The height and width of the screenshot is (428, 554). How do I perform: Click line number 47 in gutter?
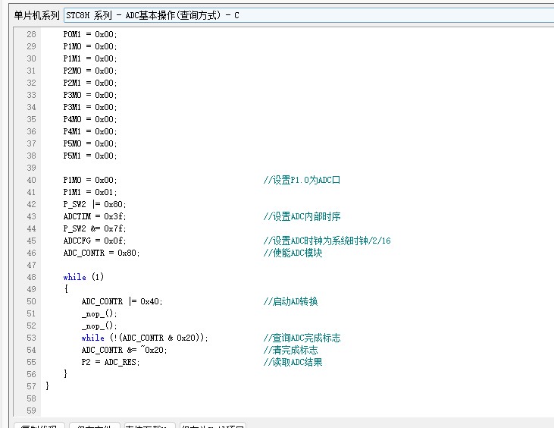31,265
